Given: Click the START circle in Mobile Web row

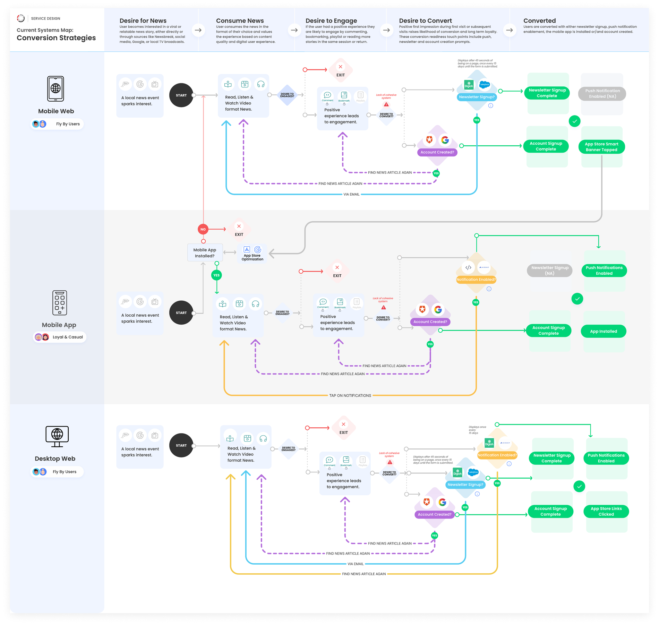Looking at the screenshot, I should tap(181, 95).
